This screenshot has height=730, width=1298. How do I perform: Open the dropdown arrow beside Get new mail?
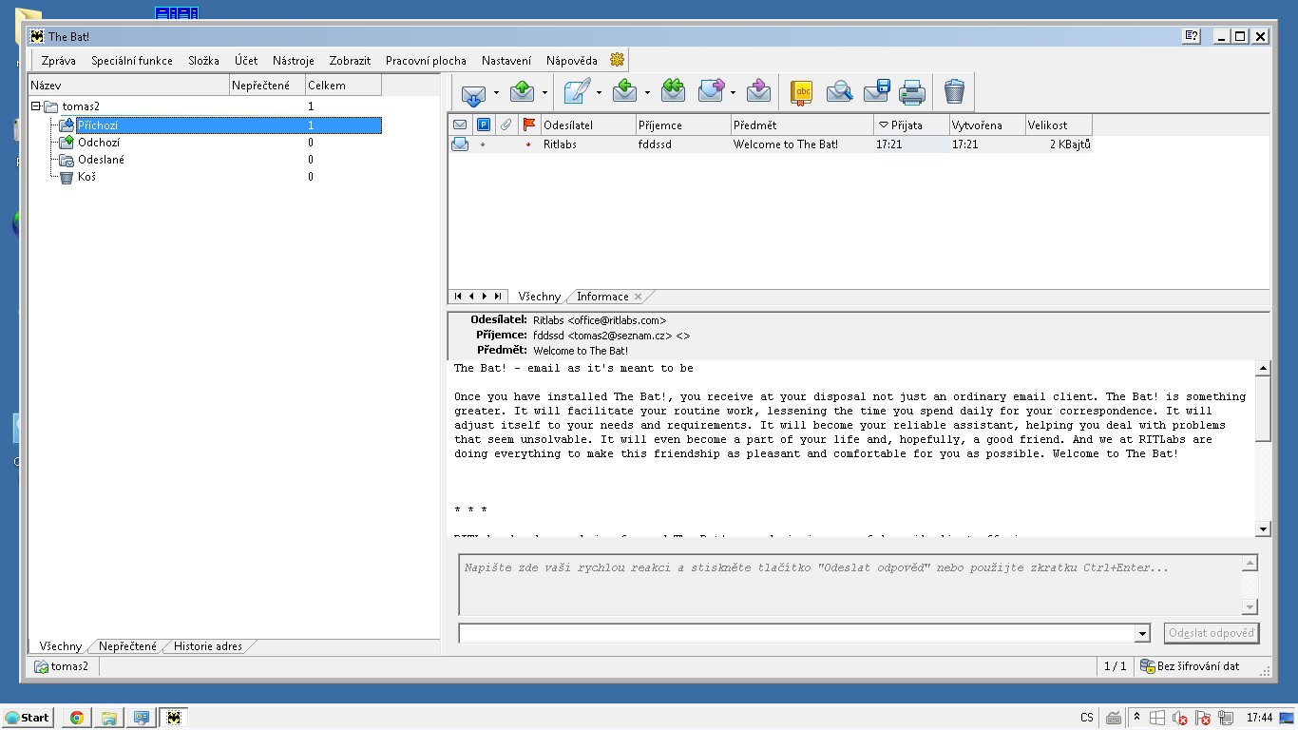(x=495, y=92)
